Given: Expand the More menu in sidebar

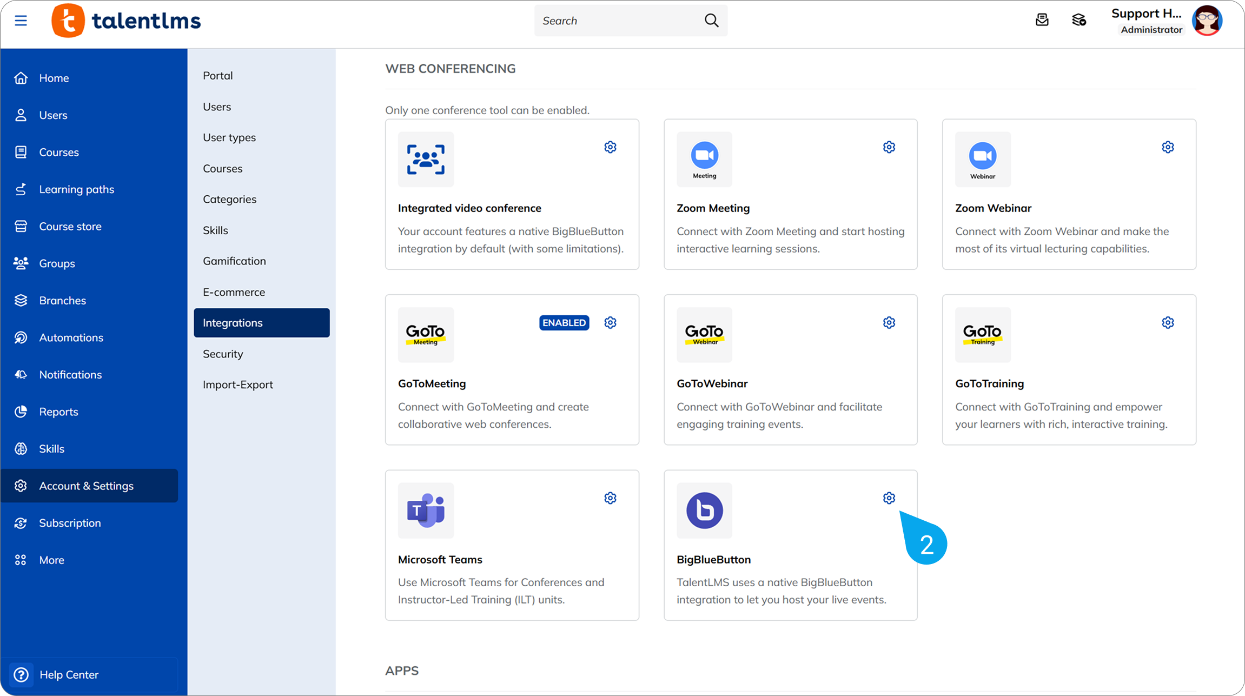Looking at the screenshot, I should (x=51, y=560).
